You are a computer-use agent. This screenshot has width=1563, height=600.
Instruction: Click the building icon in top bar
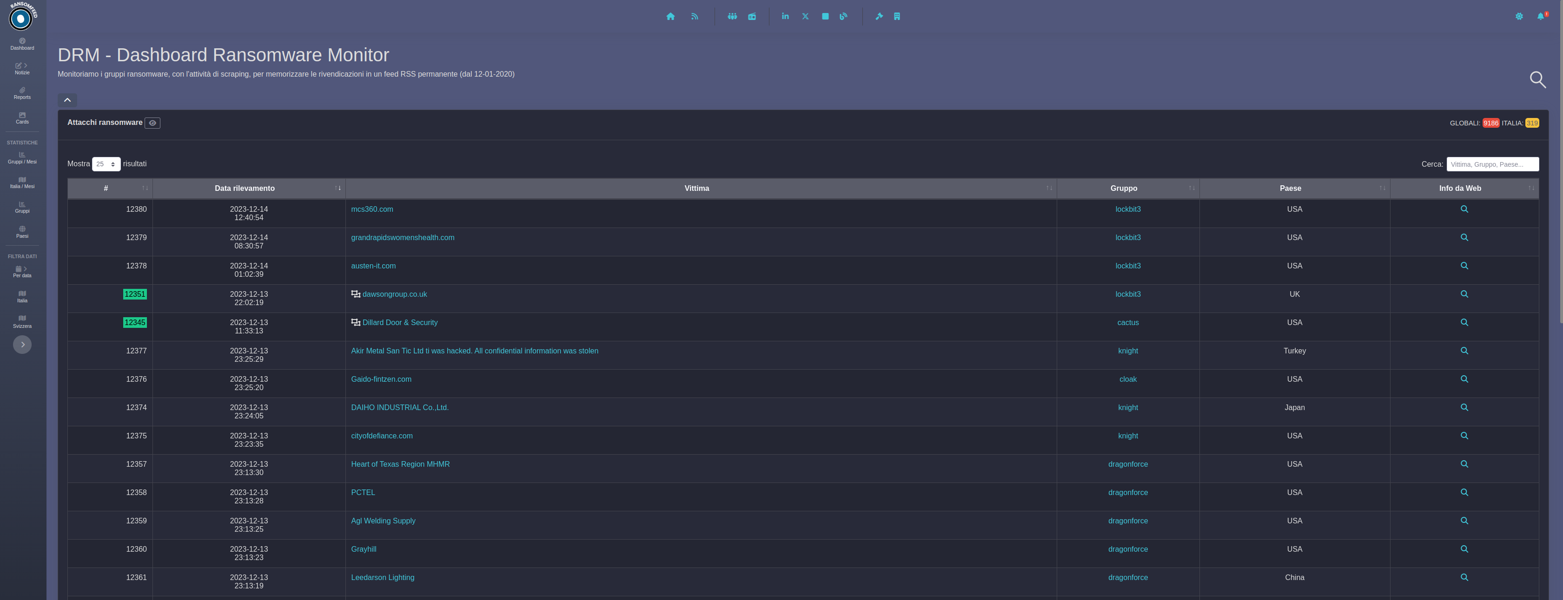[897, 16]
